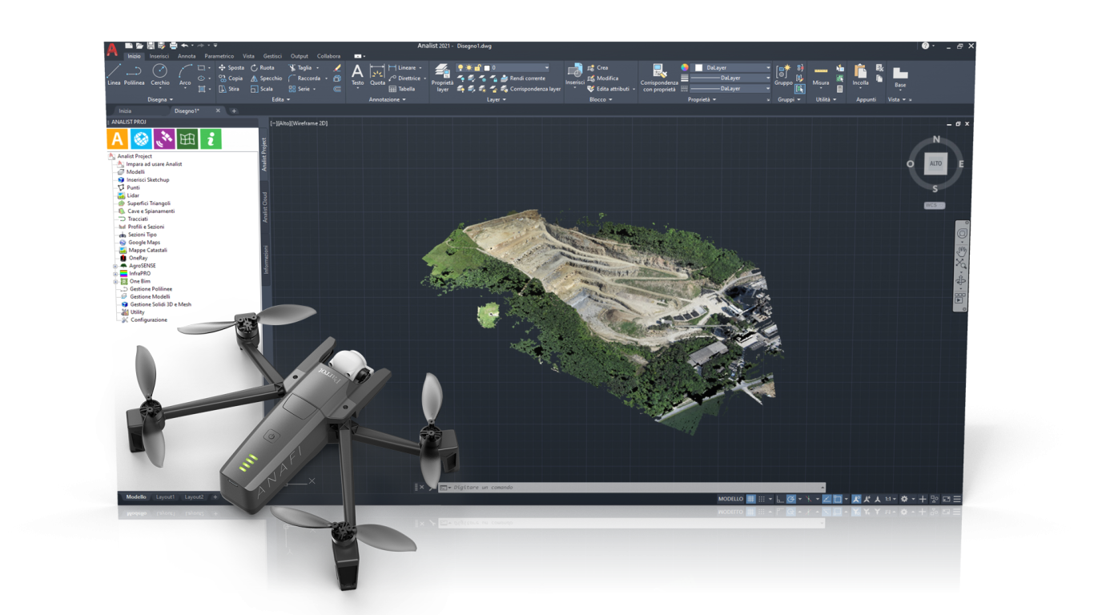Screen dimensions: 1094x615
Task: Click the purple satellite icon in Analist panel
Action: pos(164,139)
